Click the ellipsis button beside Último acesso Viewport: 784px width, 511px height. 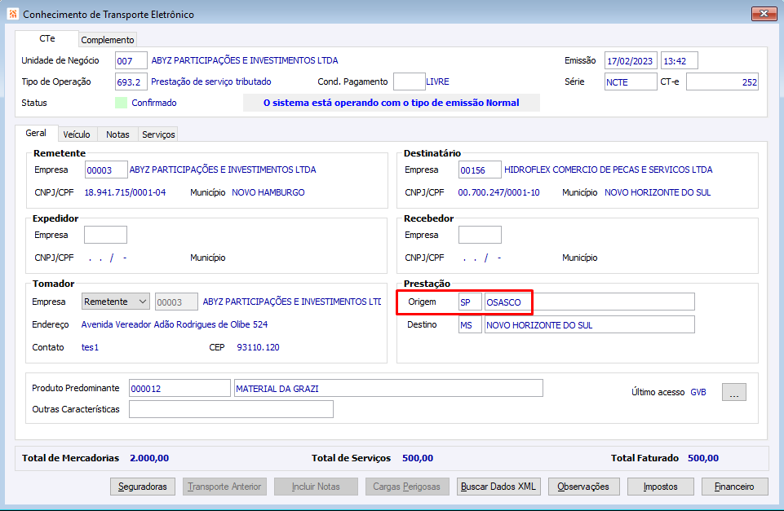734,392
